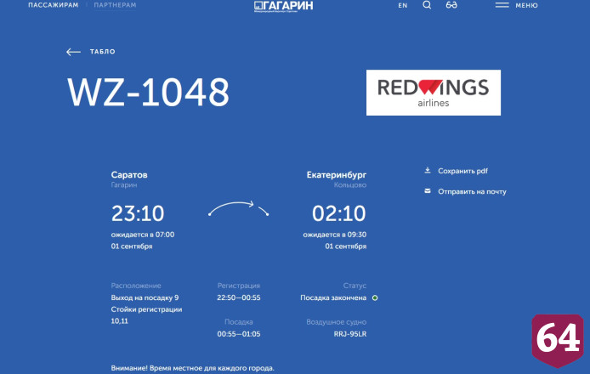
Task: Click check-in counter numbers 10,11
Action: pos(120,321)
